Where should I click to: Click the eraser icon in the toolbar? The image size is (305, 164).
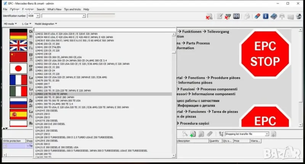coord(257,16)
